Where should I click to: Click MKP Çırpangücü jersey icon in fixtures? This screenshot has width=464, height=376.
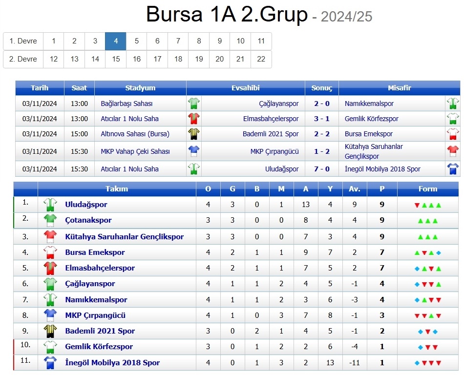[194, 151]
